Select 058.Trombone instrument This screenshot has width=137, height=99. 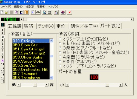coord(31,78)
